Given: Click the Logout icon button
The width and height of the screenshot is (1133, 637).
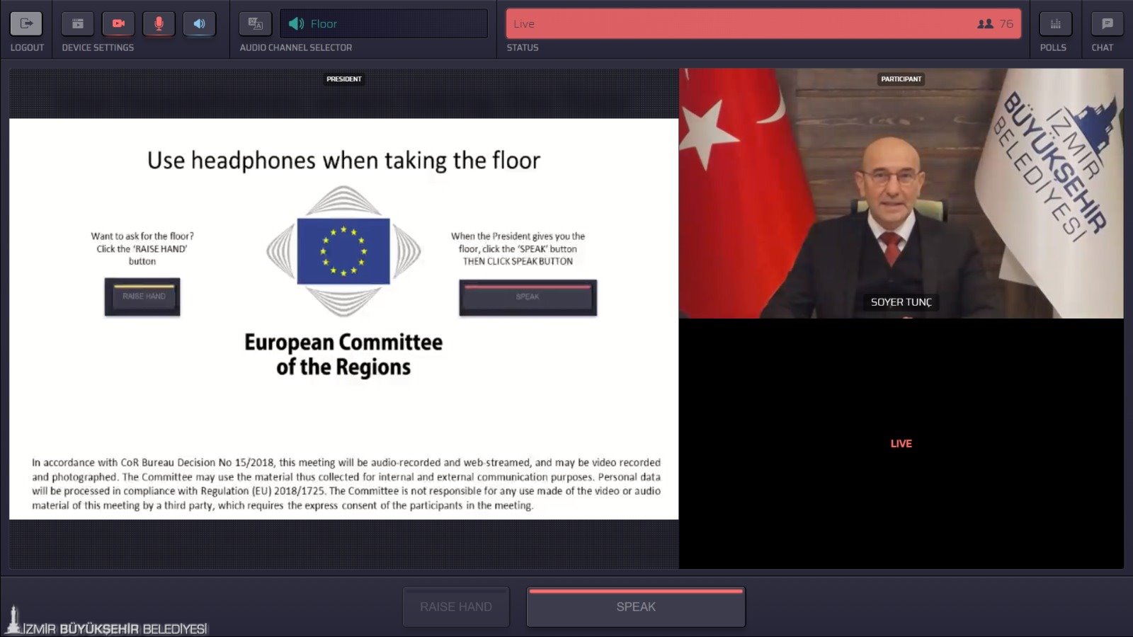Looking at the screenshot, I should (x=26, y=23).
